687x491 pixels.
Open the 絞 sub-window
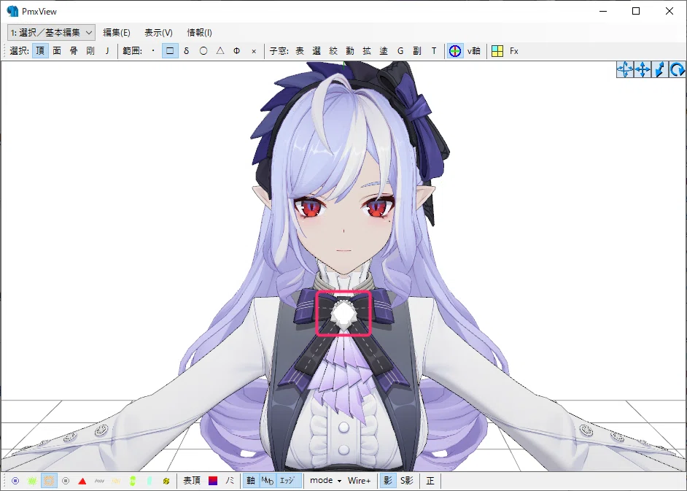333,51
